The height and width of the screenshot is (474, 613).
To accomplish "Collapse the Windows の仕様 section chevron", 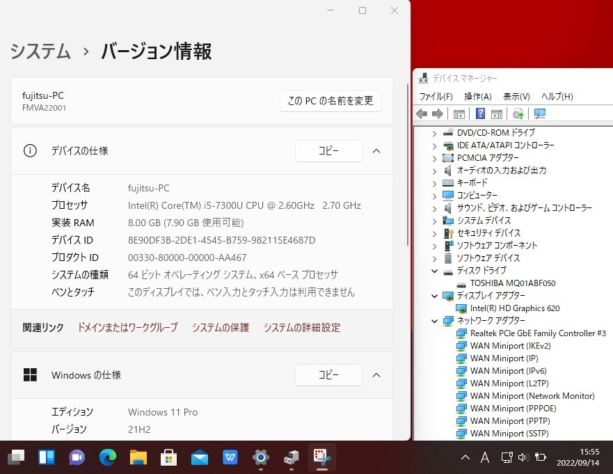I will coord(376,375).
